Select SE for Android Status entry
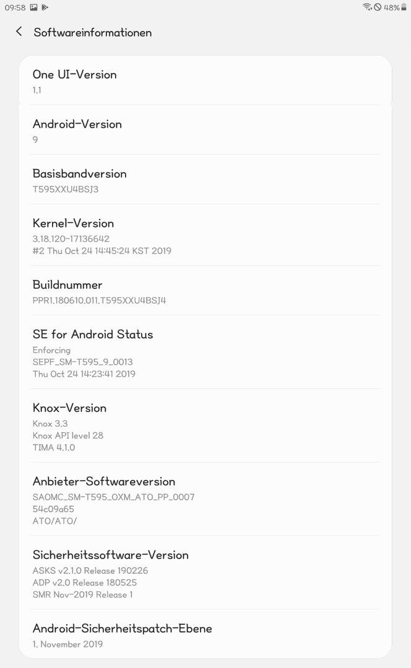This screenshot has width=411, height=668. 205,352
